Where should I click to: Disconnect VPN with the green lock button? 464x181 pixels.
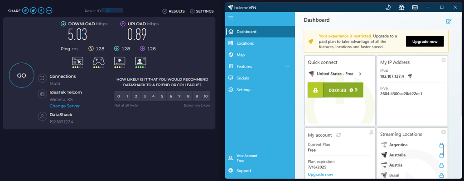pos(315,90)
